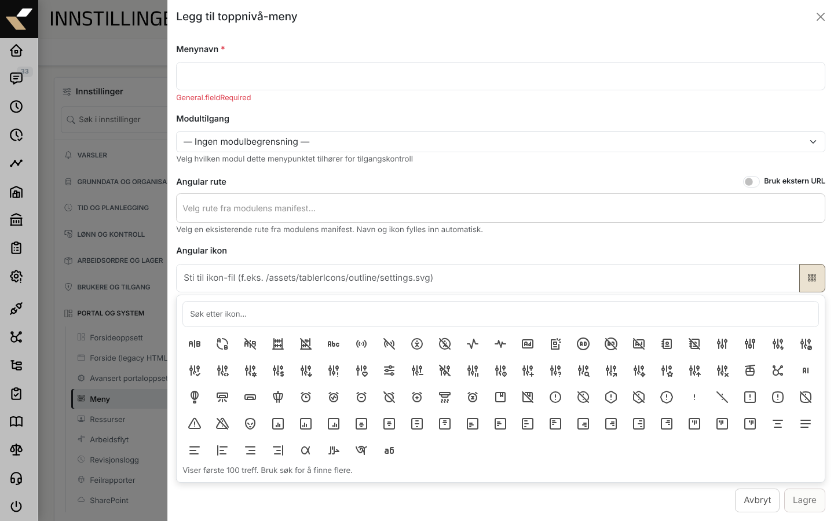Click the 'Søk etter ikon' search box
Screen dimensions: 834x521
pyautogui.click(x=500, y=314)
